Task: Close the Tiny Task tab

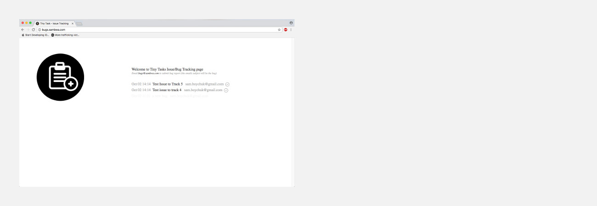Action: click(73, 23)
